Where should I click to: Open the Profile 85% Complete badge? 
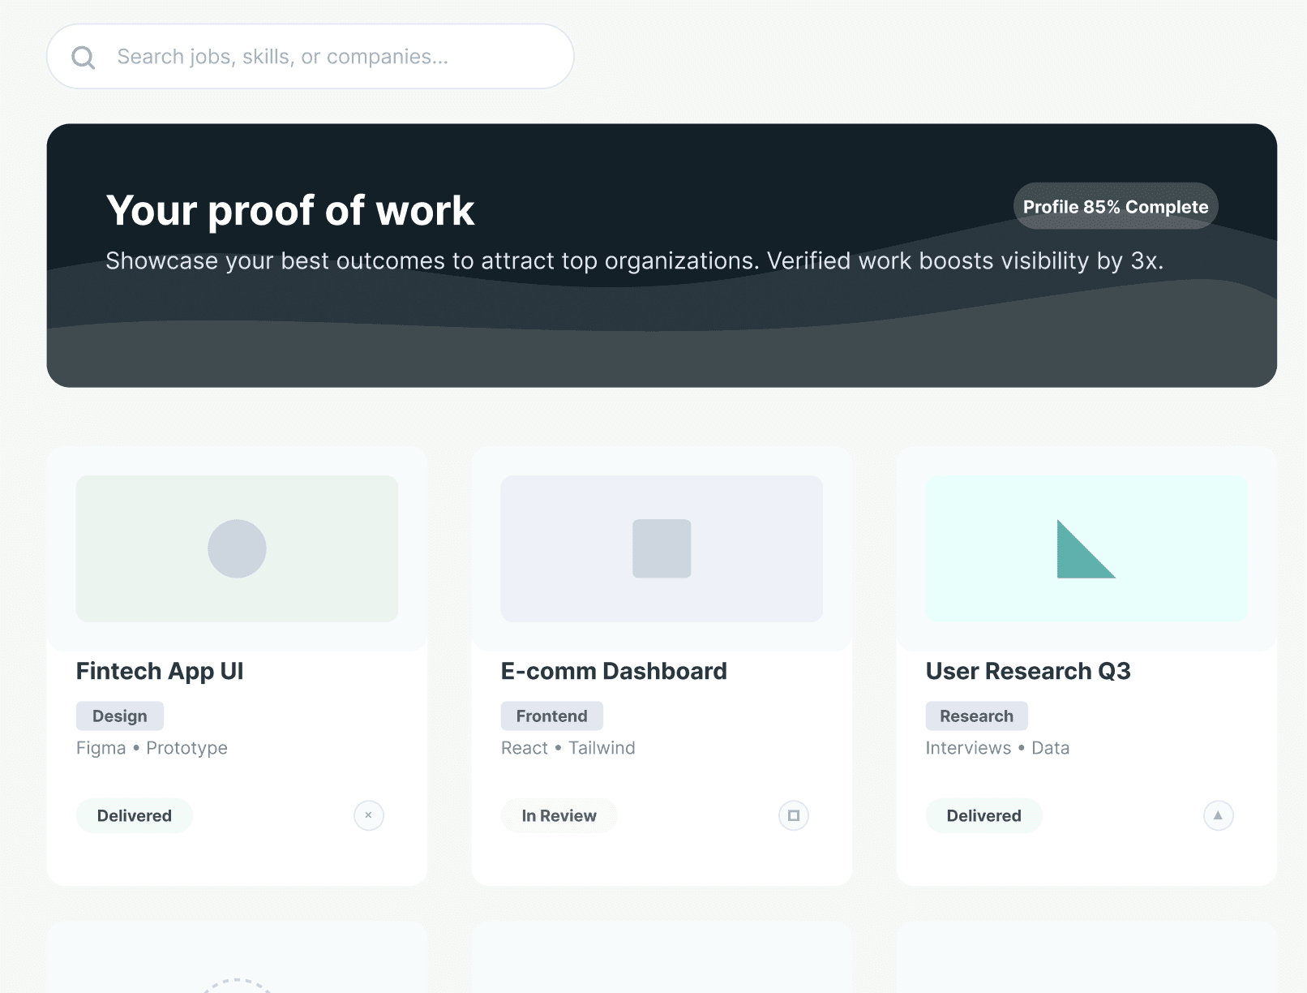click(1116, 206)
